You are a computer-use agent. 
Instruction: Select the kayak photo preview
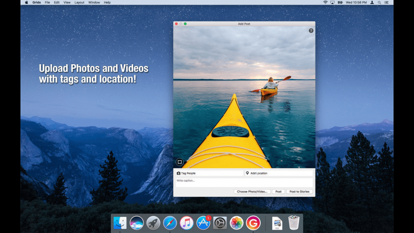coord(244,97)
